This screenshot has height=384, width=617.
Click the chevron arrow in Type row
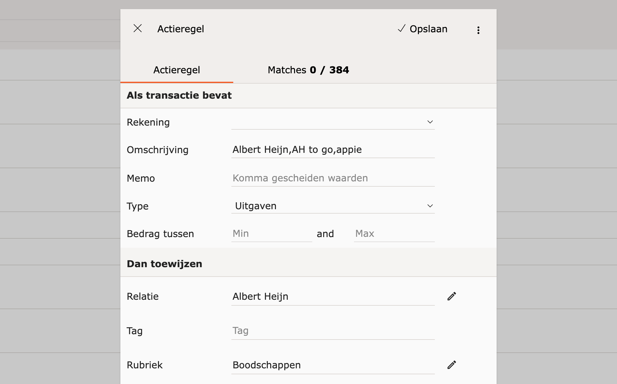click(x=430, y=206)
